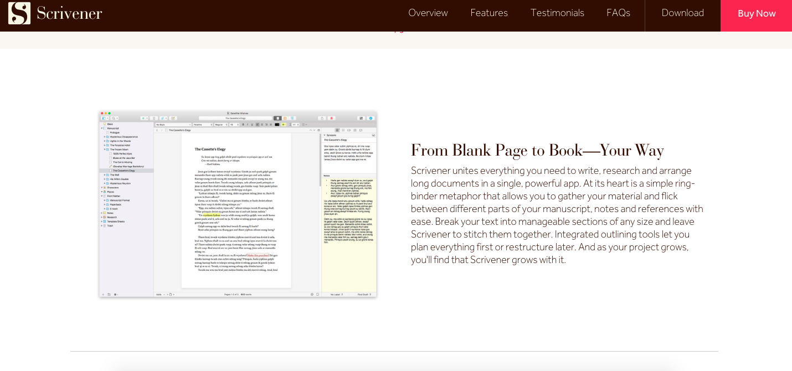This screenshot has height=371, width=792.
Task: Open the Testimonials section
Action: click(x=557, y=13)
